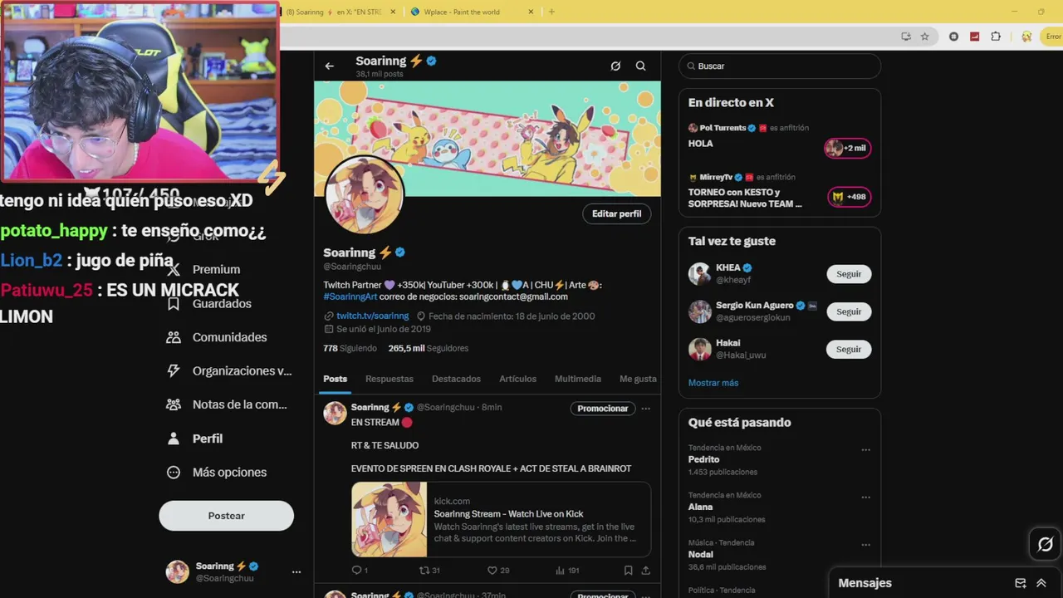This screenshot has height=598, width=1063.
Task: Go to Perfil in the sidebar
Action: click(x=194, y=439)
